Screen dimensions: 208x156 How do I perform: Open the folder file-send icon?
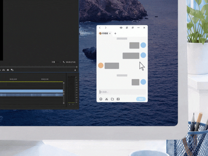coord(112,99)
